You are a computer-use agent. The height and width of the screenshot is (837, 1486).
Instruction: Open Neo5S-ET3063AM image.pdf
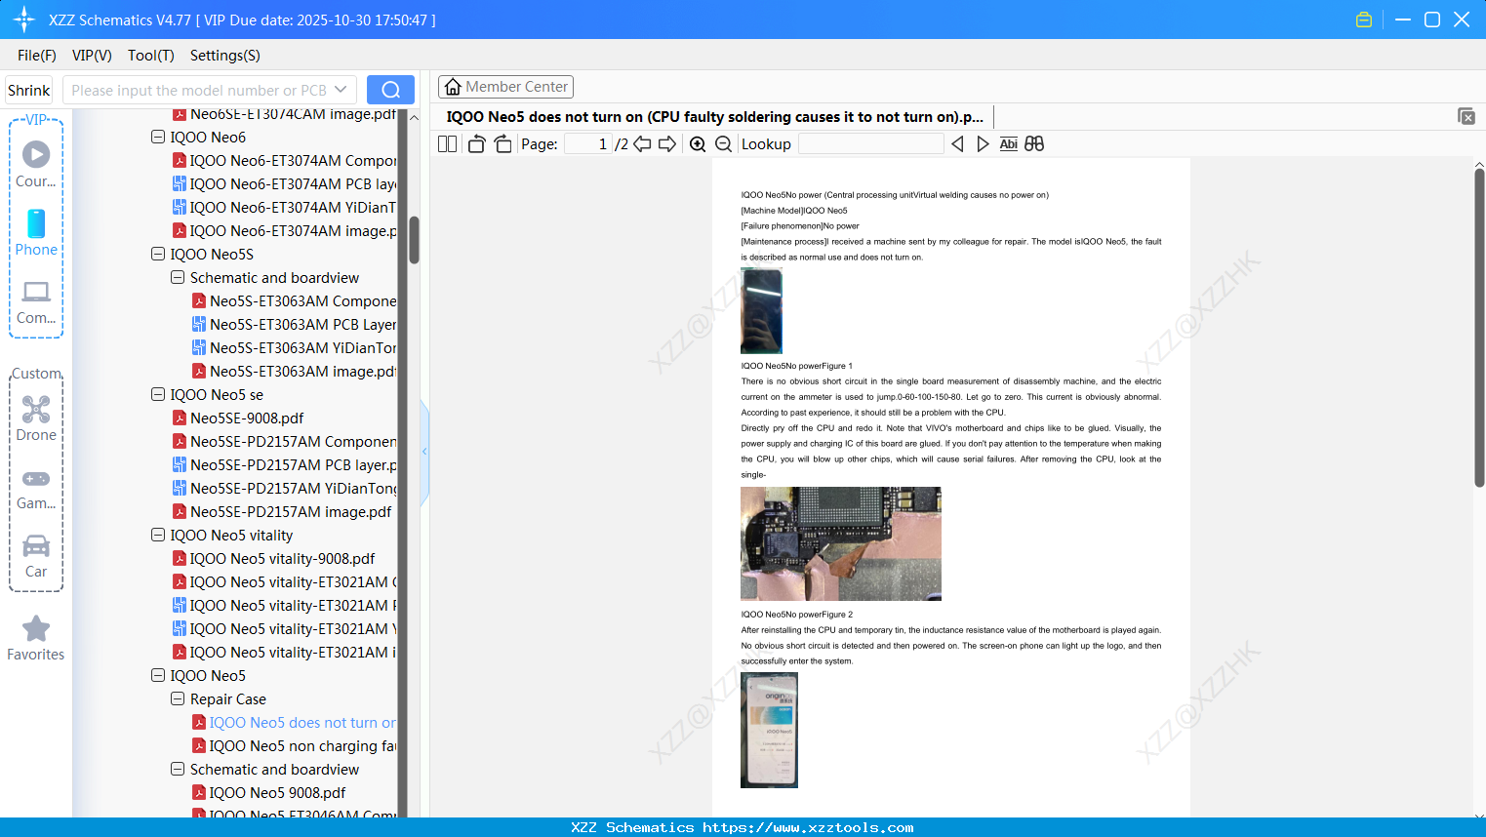(294, 371)
